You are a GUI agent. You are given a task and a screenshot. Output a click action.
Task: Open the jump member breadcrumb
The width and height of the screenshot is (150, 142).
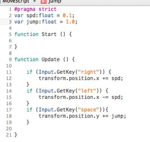[55, 1]
